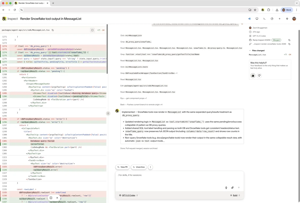Open browser downloads icon
Image resolution: width=300 pixels, height=203 pixels.
click(x=277, y=10)
